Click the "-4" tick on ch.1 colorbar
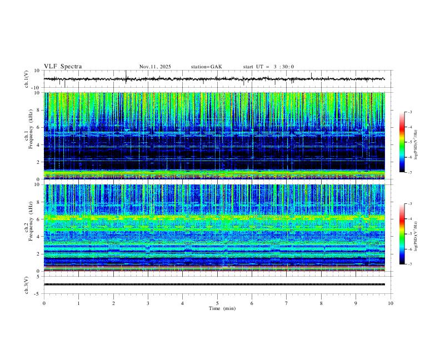Viewport: 440px width, 340px height. click(x=410, y=127)
